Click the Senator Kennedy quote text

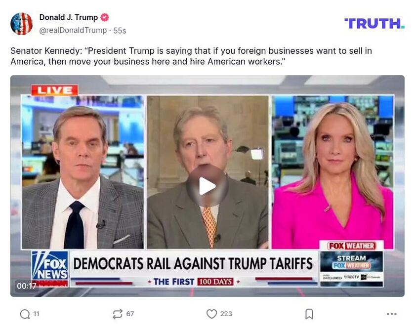(191, 56)
